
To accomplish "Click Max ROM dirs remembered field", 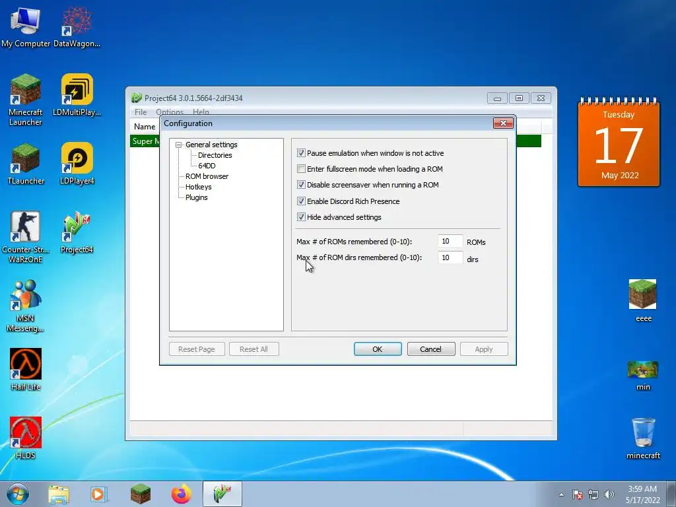I will coord(450,258).
